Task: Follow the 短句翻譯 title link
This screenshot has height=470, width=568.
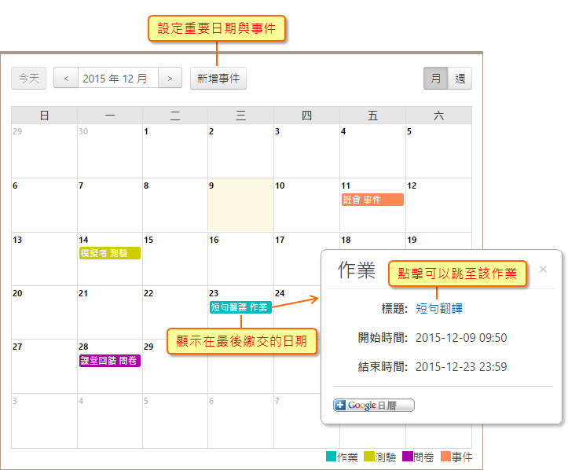Action: 438,309
